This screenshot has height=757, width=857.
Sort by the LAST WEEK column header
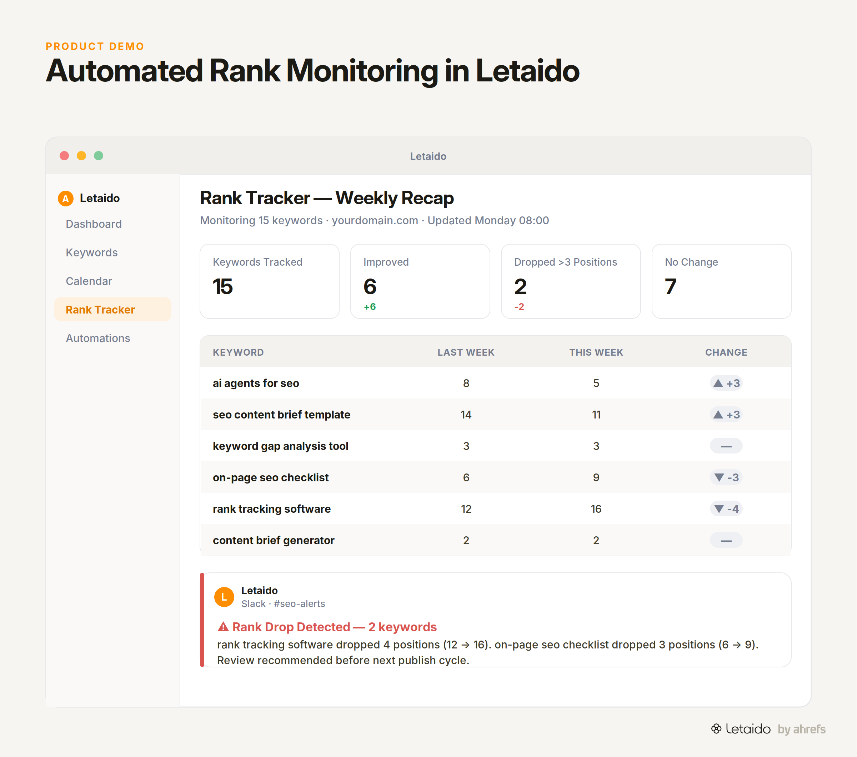pos(466,352)
